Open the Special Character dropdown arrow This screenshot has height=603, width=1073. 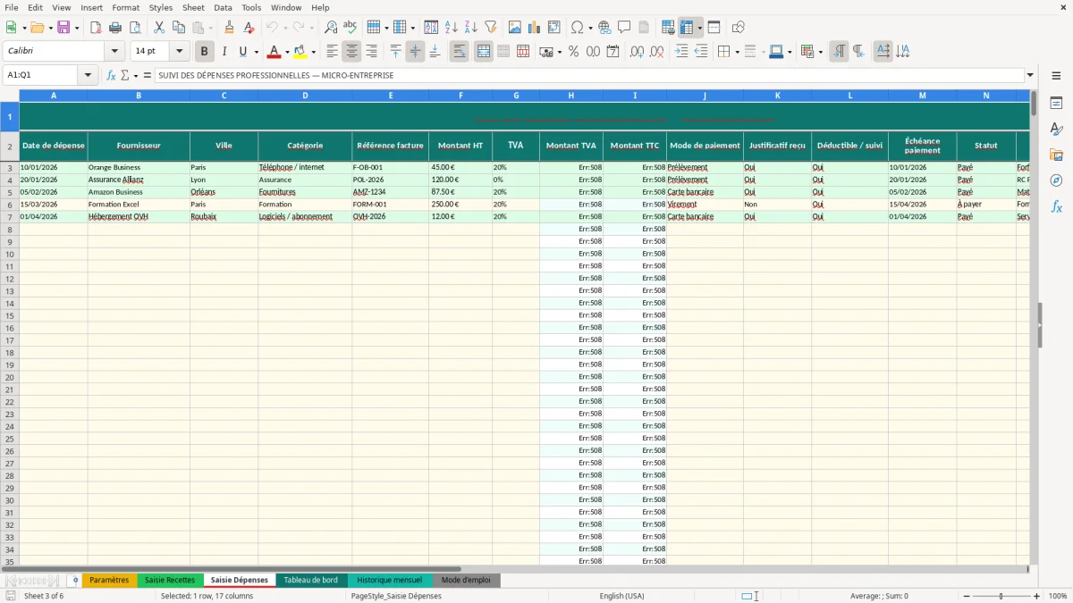click(590, 28)
